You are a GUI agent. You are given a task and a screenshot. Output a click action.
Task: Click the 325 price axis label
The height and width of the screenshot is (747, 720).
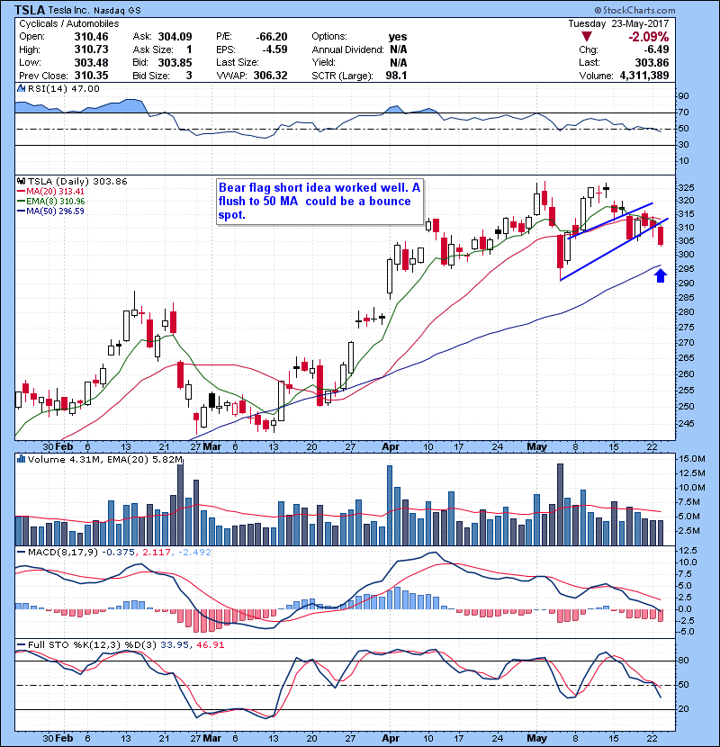pos(686,188)
